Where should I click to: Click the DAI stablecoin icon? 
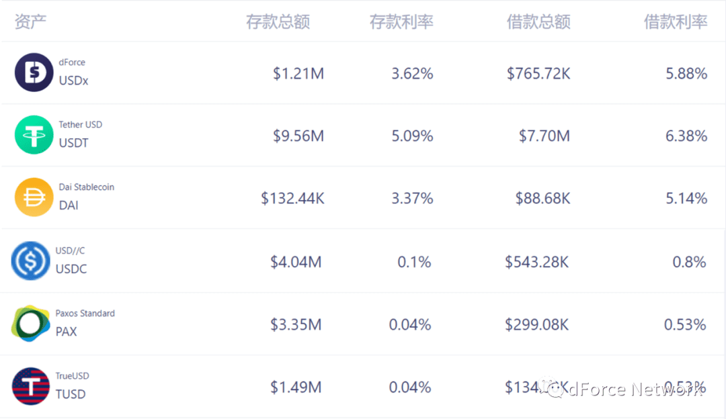(x=34, y=197)
